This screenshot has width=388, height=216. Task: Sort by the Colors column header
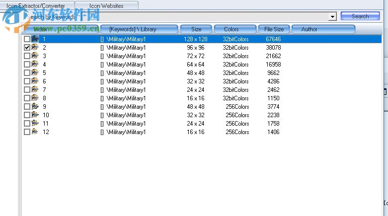coord(235,29)
